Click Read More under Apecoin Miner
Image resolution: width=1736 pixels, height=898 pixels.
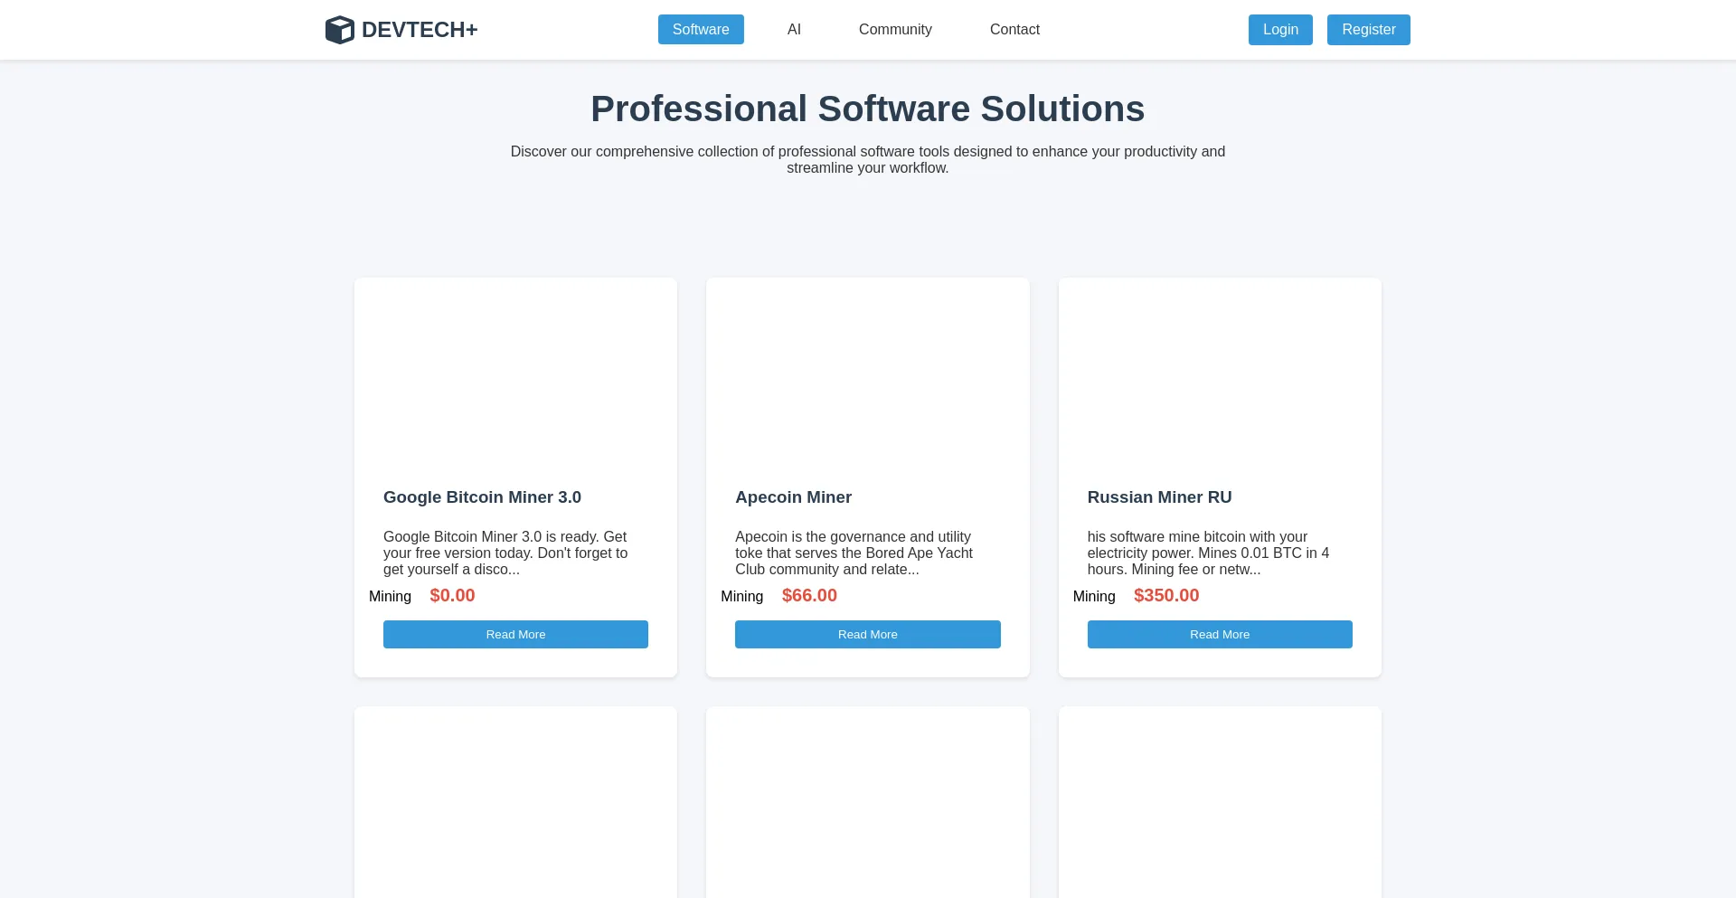pos(867,635)
